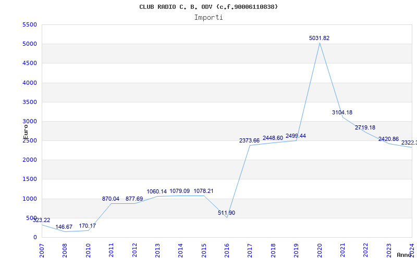Click the 1078.21 data label
The image size is (417, 260).
[x=203, y=191]
